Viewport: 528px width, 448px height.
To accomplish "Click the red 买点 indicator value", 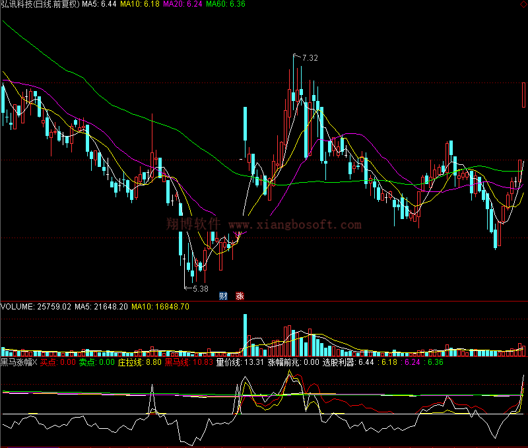I will pos(58,362).
